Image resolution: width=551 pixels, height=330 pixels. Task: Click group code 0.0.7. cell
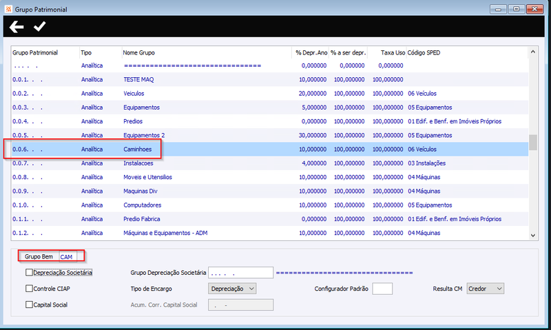28,163
